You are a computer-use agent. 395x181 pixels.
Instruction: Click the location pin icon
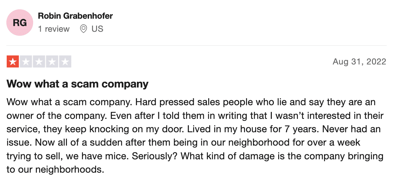click(83, 29)
